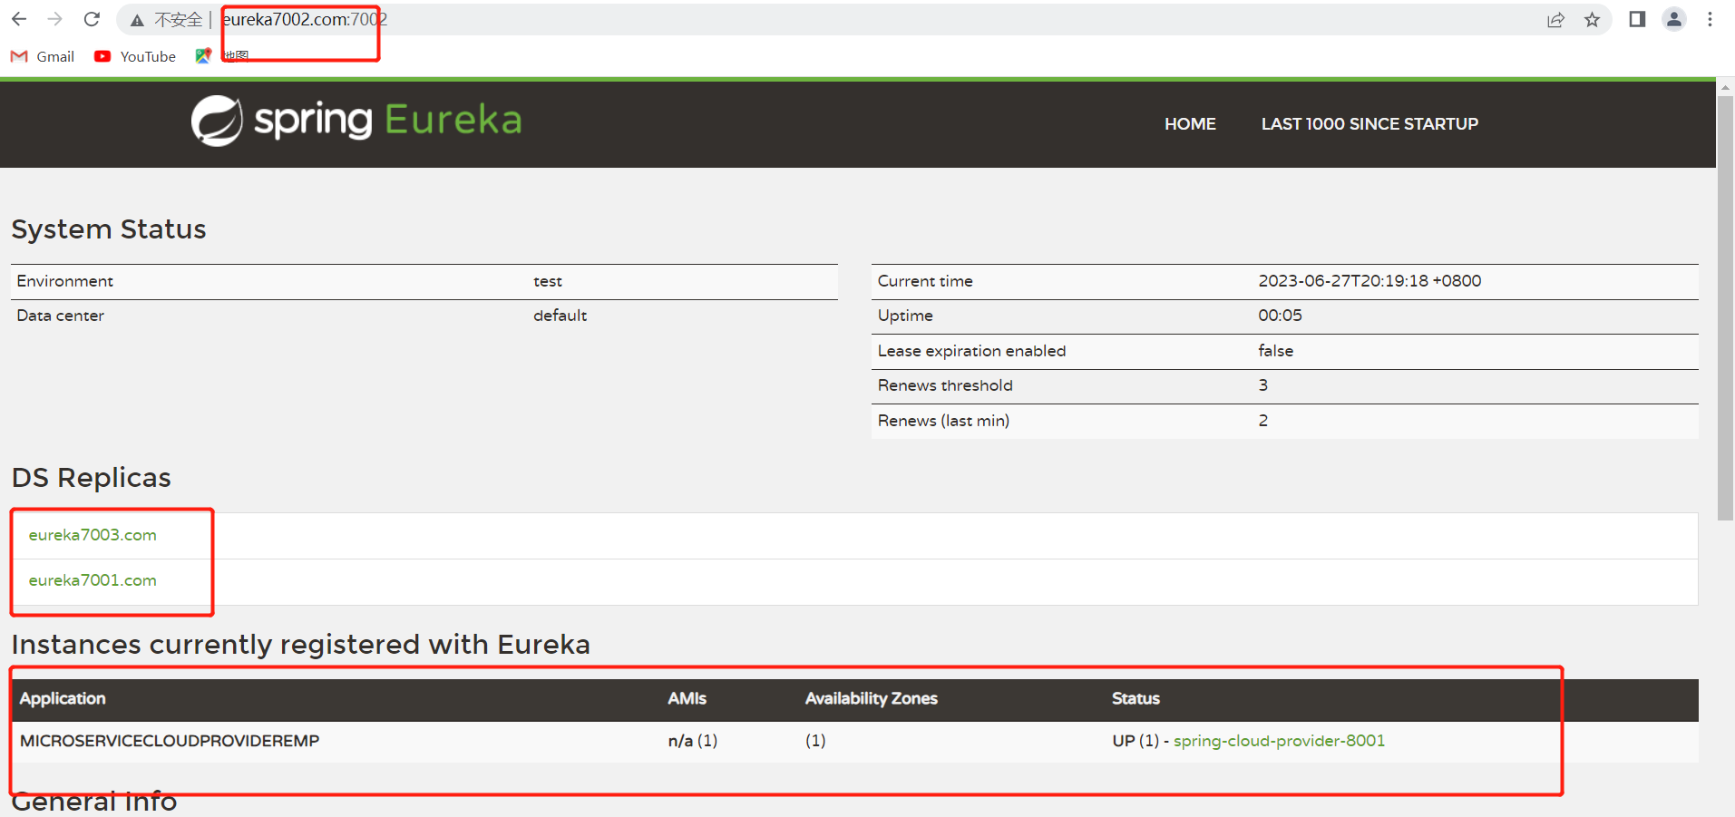The width and height of the screenshot is (1735, 817).
Task: Click the Environment label cell
Action: pos(64,281)
